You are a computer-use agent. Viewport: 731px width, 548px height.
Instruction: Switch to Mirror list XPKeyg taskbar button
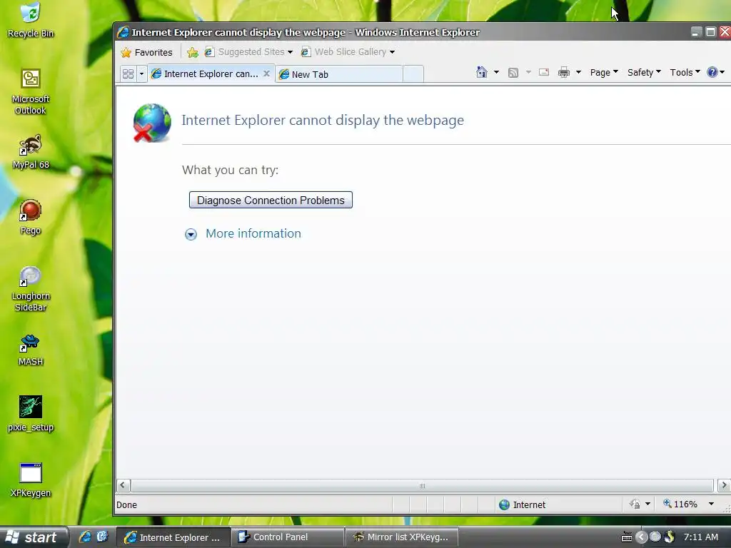coord(402,537)
